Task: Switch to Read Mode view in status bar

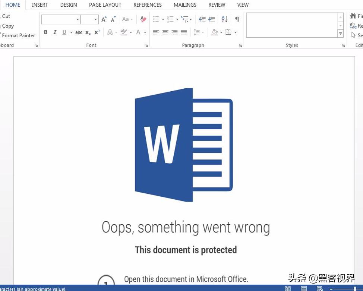Action: 288,289
